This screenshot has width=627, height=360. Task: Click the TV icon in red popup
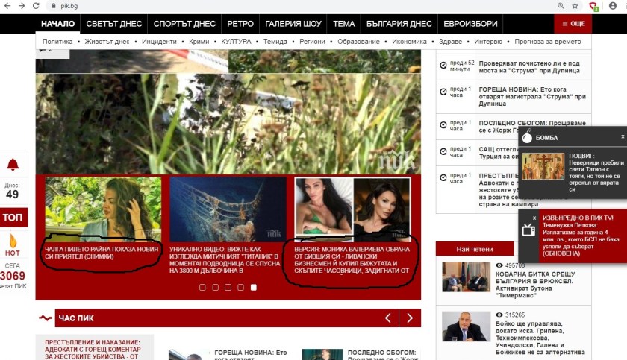click(x=528, y=230)
